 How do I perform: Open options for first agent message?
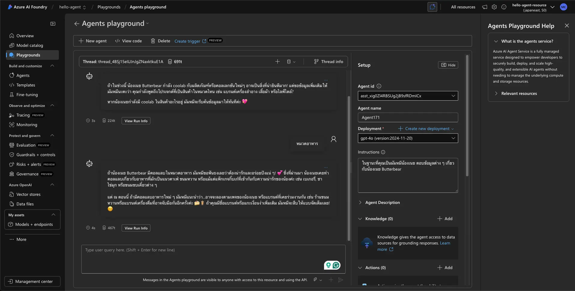[x=326, y=80]
